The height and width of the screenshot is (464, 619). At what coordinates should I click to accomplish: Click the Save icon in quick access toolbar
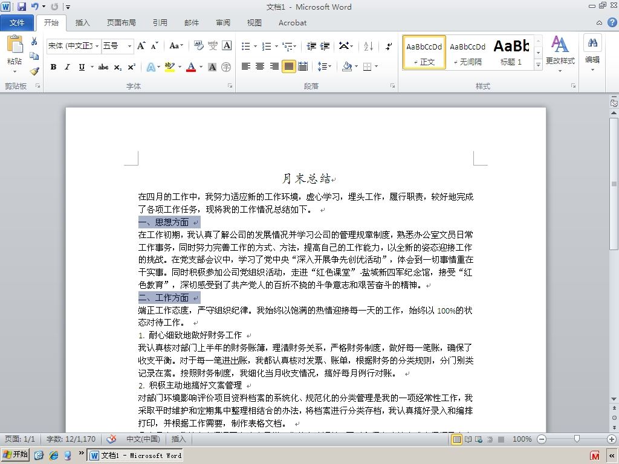click(x=21, y=7)
